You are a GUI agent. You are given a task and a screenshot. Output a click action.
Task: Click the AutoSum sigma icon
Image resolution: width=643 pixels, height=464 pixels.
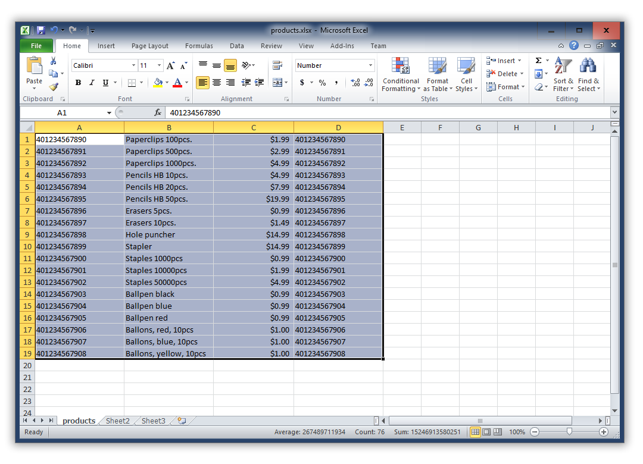click(x=539, y=61)
